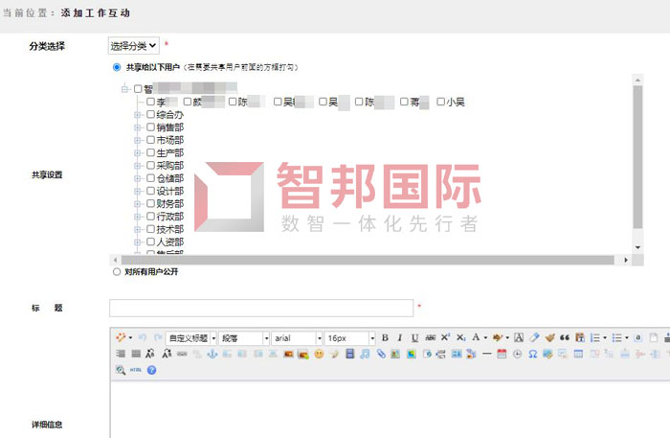Insert an anchor with the anchor icon
670x438 pixels.
pos(212,355)
